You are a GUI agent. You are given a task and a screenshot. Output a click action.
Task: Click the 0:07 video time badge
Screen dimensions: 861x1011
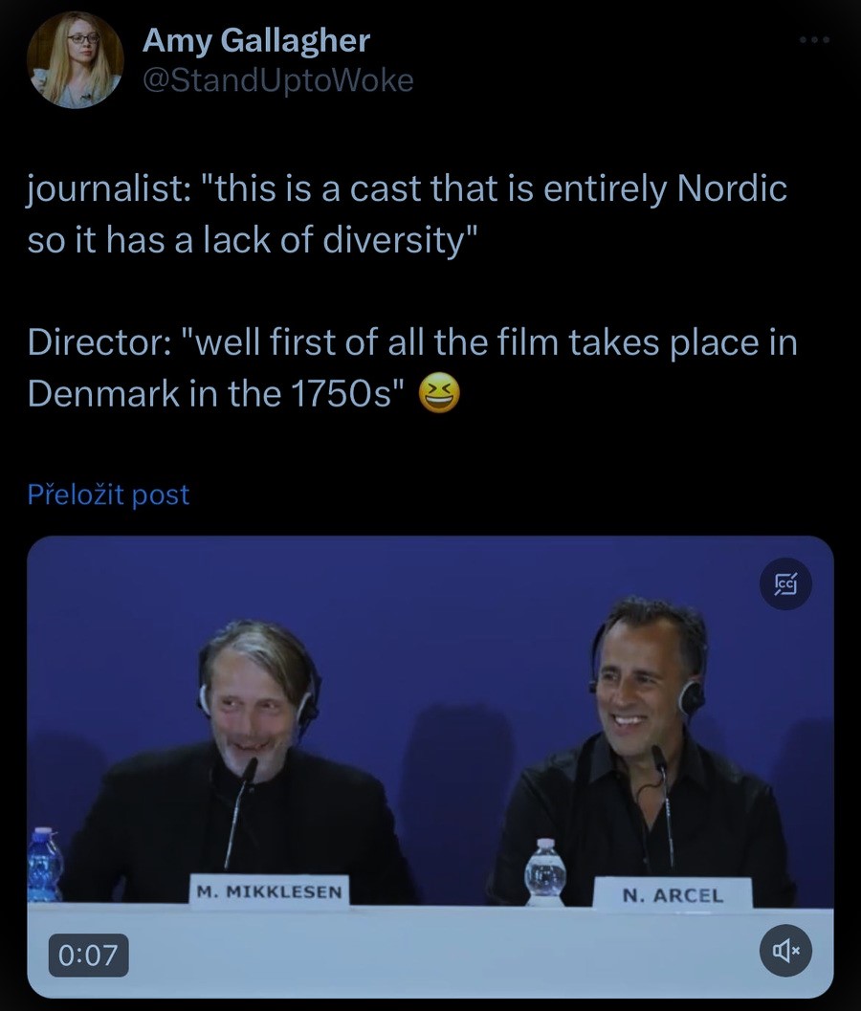[x=88, y=953]
